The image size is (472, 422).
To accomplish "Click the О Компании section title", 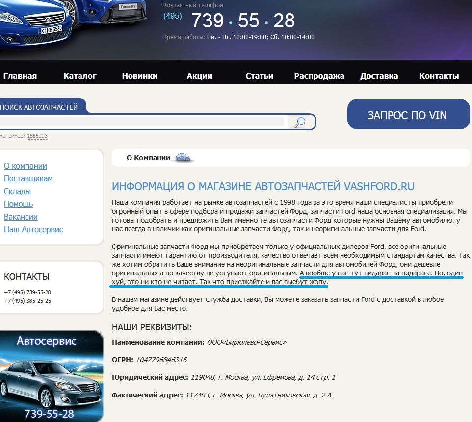I will (x=148, y=158).
